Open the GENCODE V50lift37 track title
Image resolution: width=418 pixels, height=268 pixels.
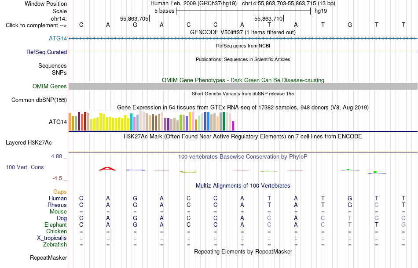tap(242, 32)
